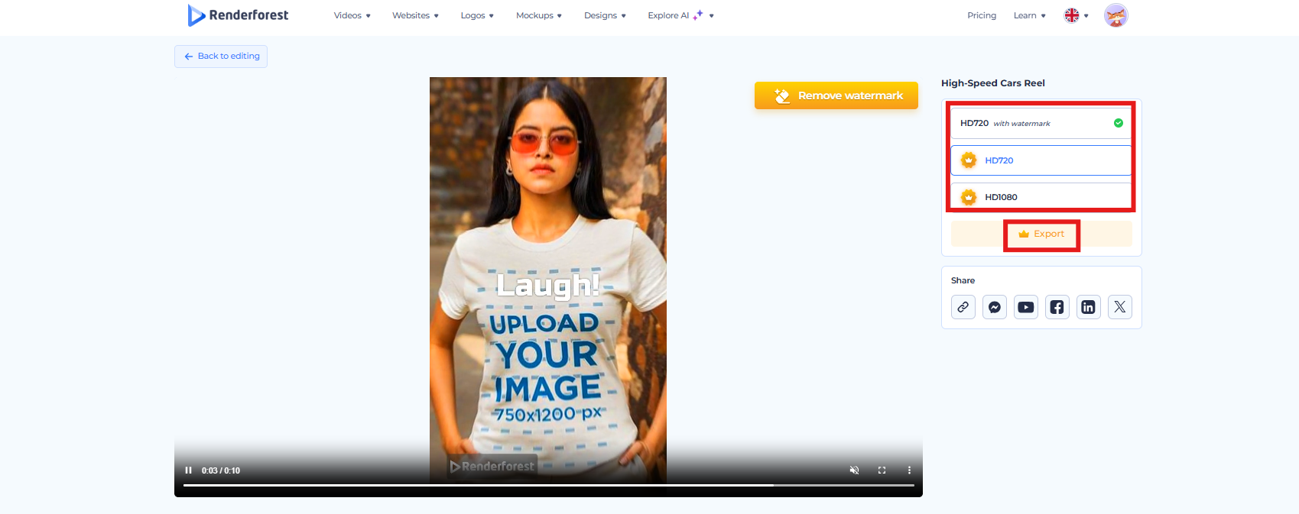Unmute the video sound
The image size is (1299, 514).
pos(855,470)
